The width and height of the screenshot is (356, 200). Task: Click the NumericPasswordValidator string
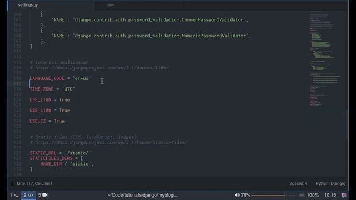(160, 36)
